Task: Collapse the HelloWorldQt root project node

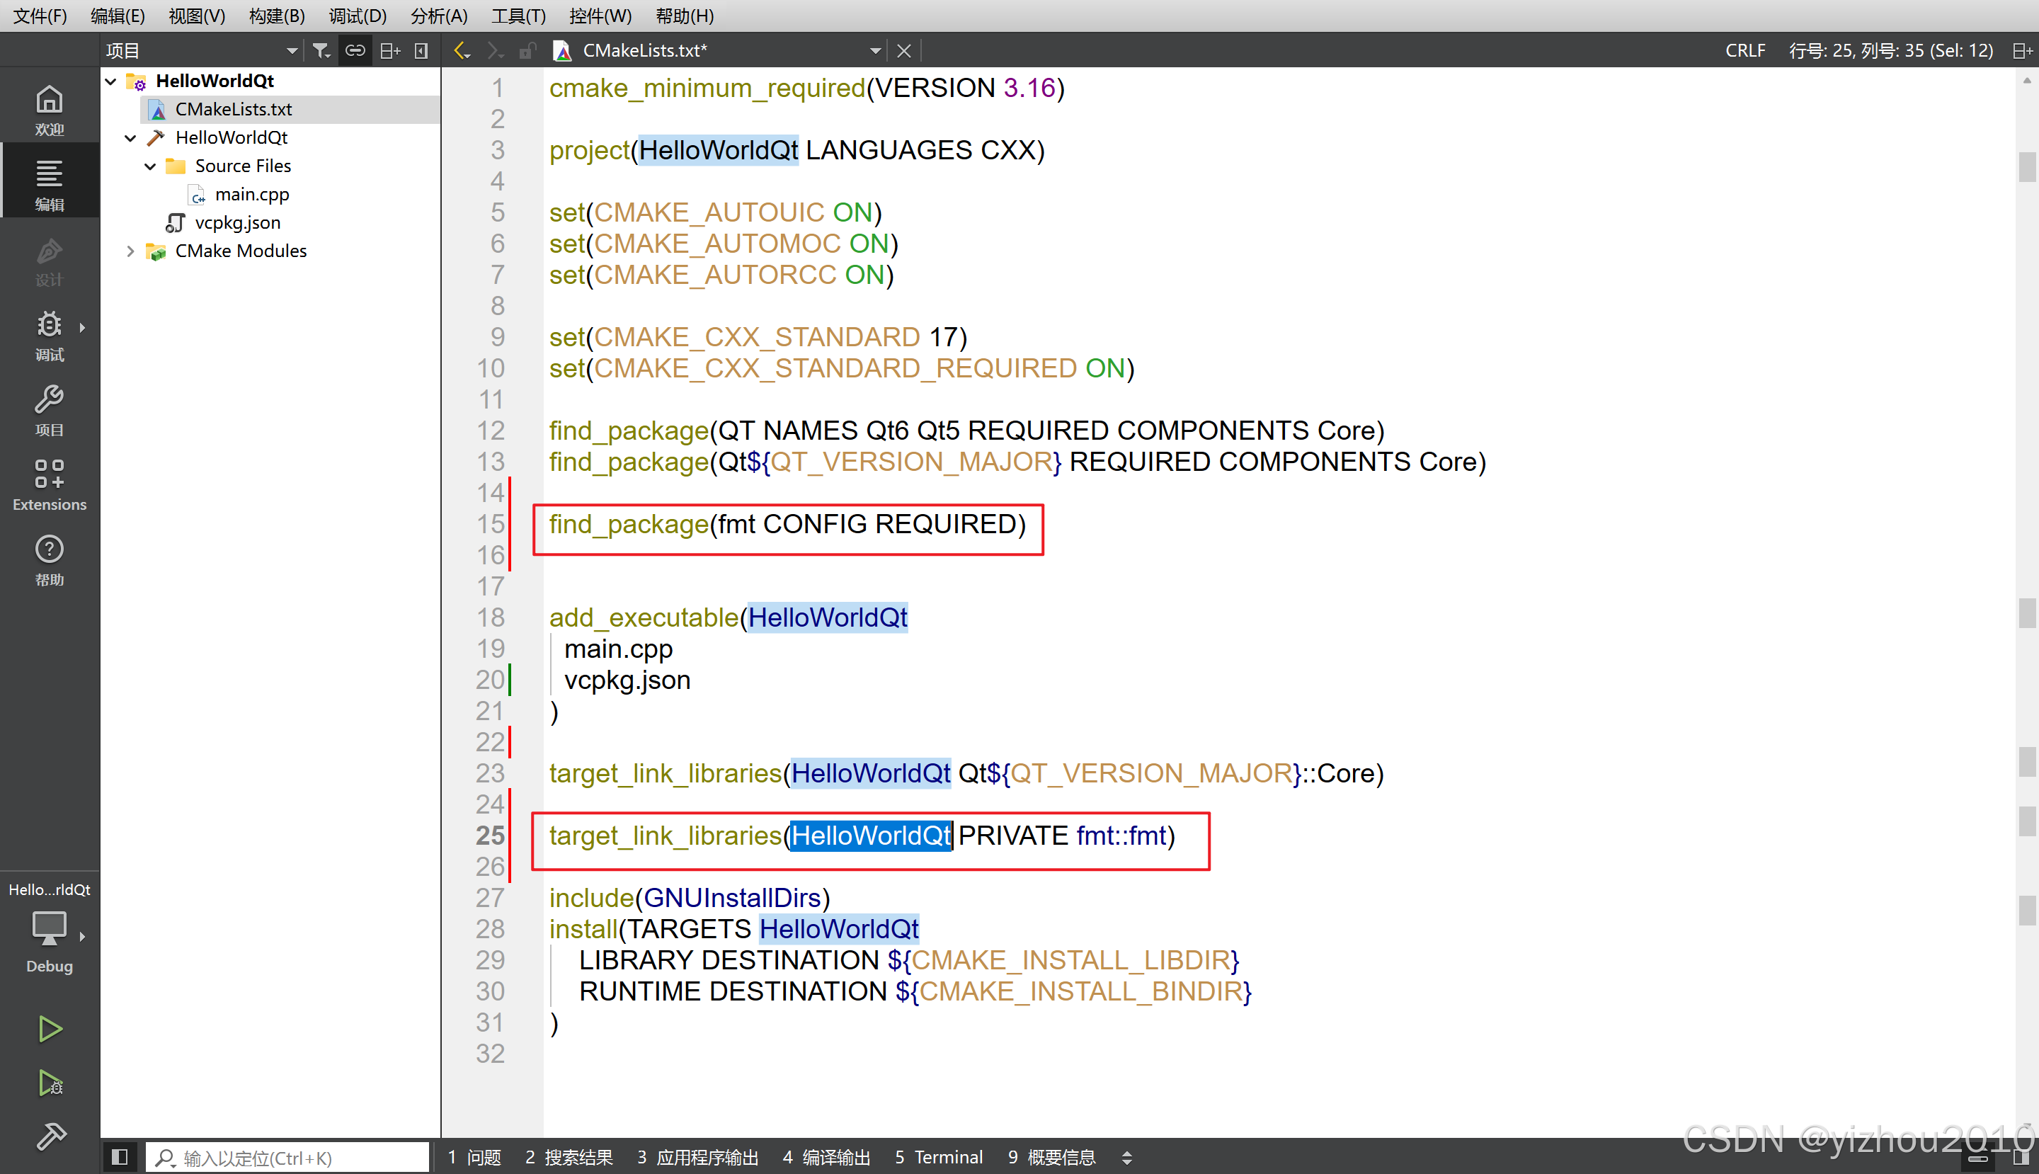Action: tap(111, 81)
